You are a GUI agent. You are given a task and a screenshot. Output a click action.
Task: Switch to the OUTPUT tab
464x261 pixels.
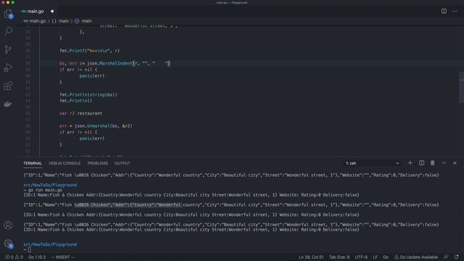123,163
